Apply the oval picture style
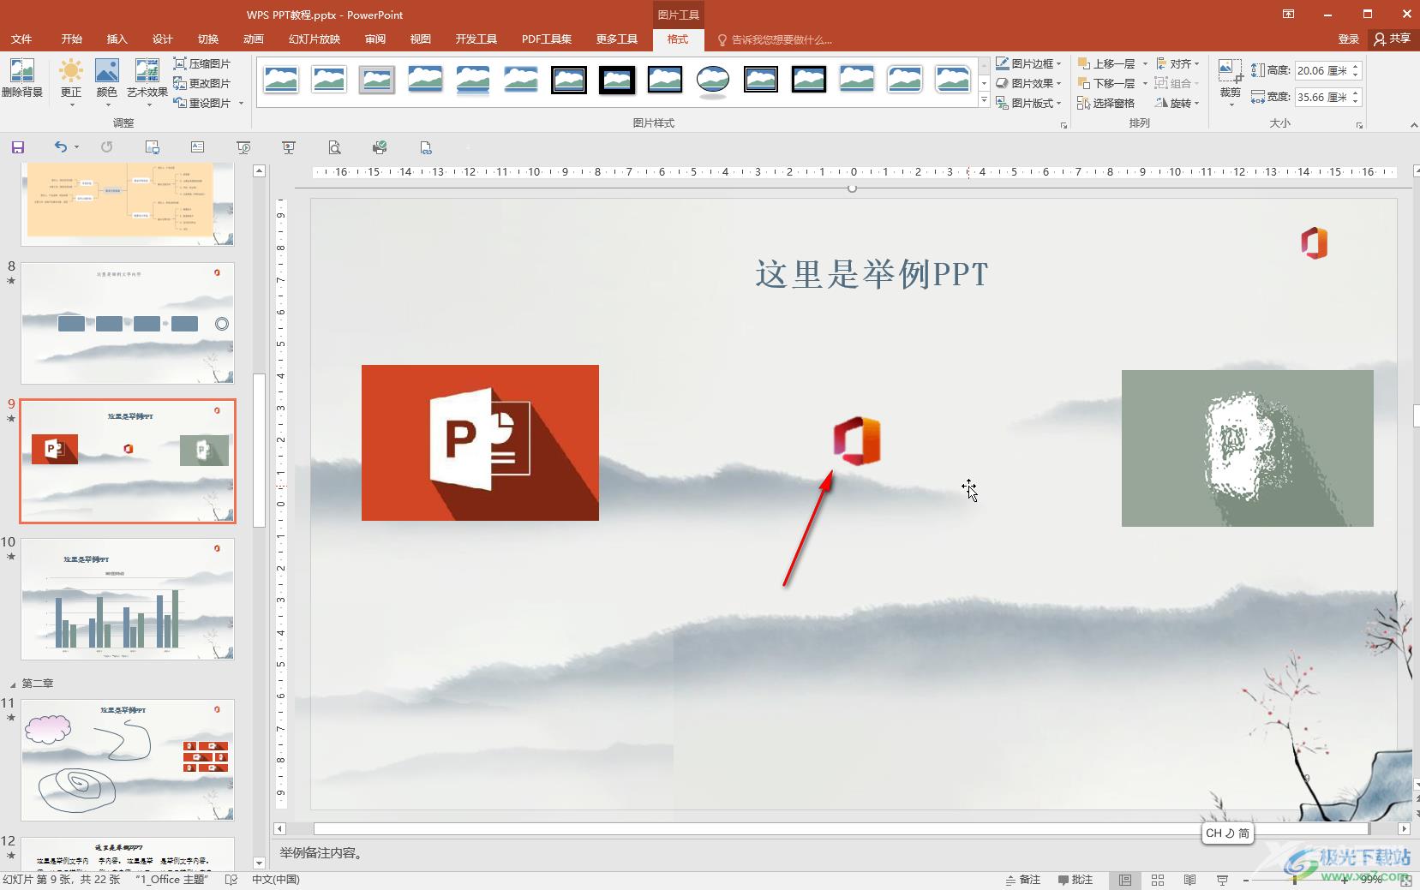1420x890 pixels. (x=713, y=80)
